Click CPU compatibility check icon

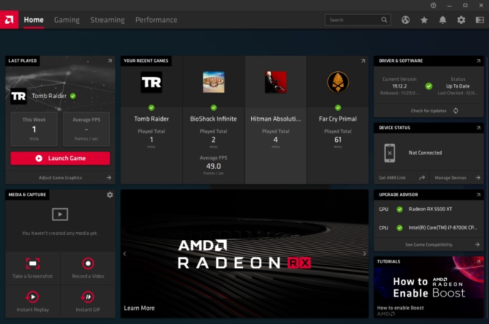point(400,228)
